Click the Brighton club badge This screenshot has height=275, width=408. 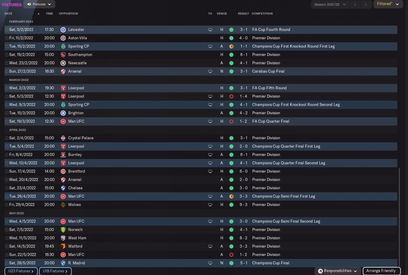point(63,113)
